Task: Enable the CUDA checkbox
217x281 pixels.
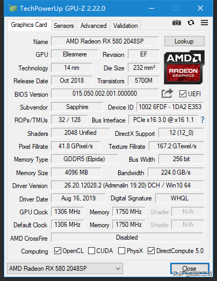Action: tap(91, 251)
